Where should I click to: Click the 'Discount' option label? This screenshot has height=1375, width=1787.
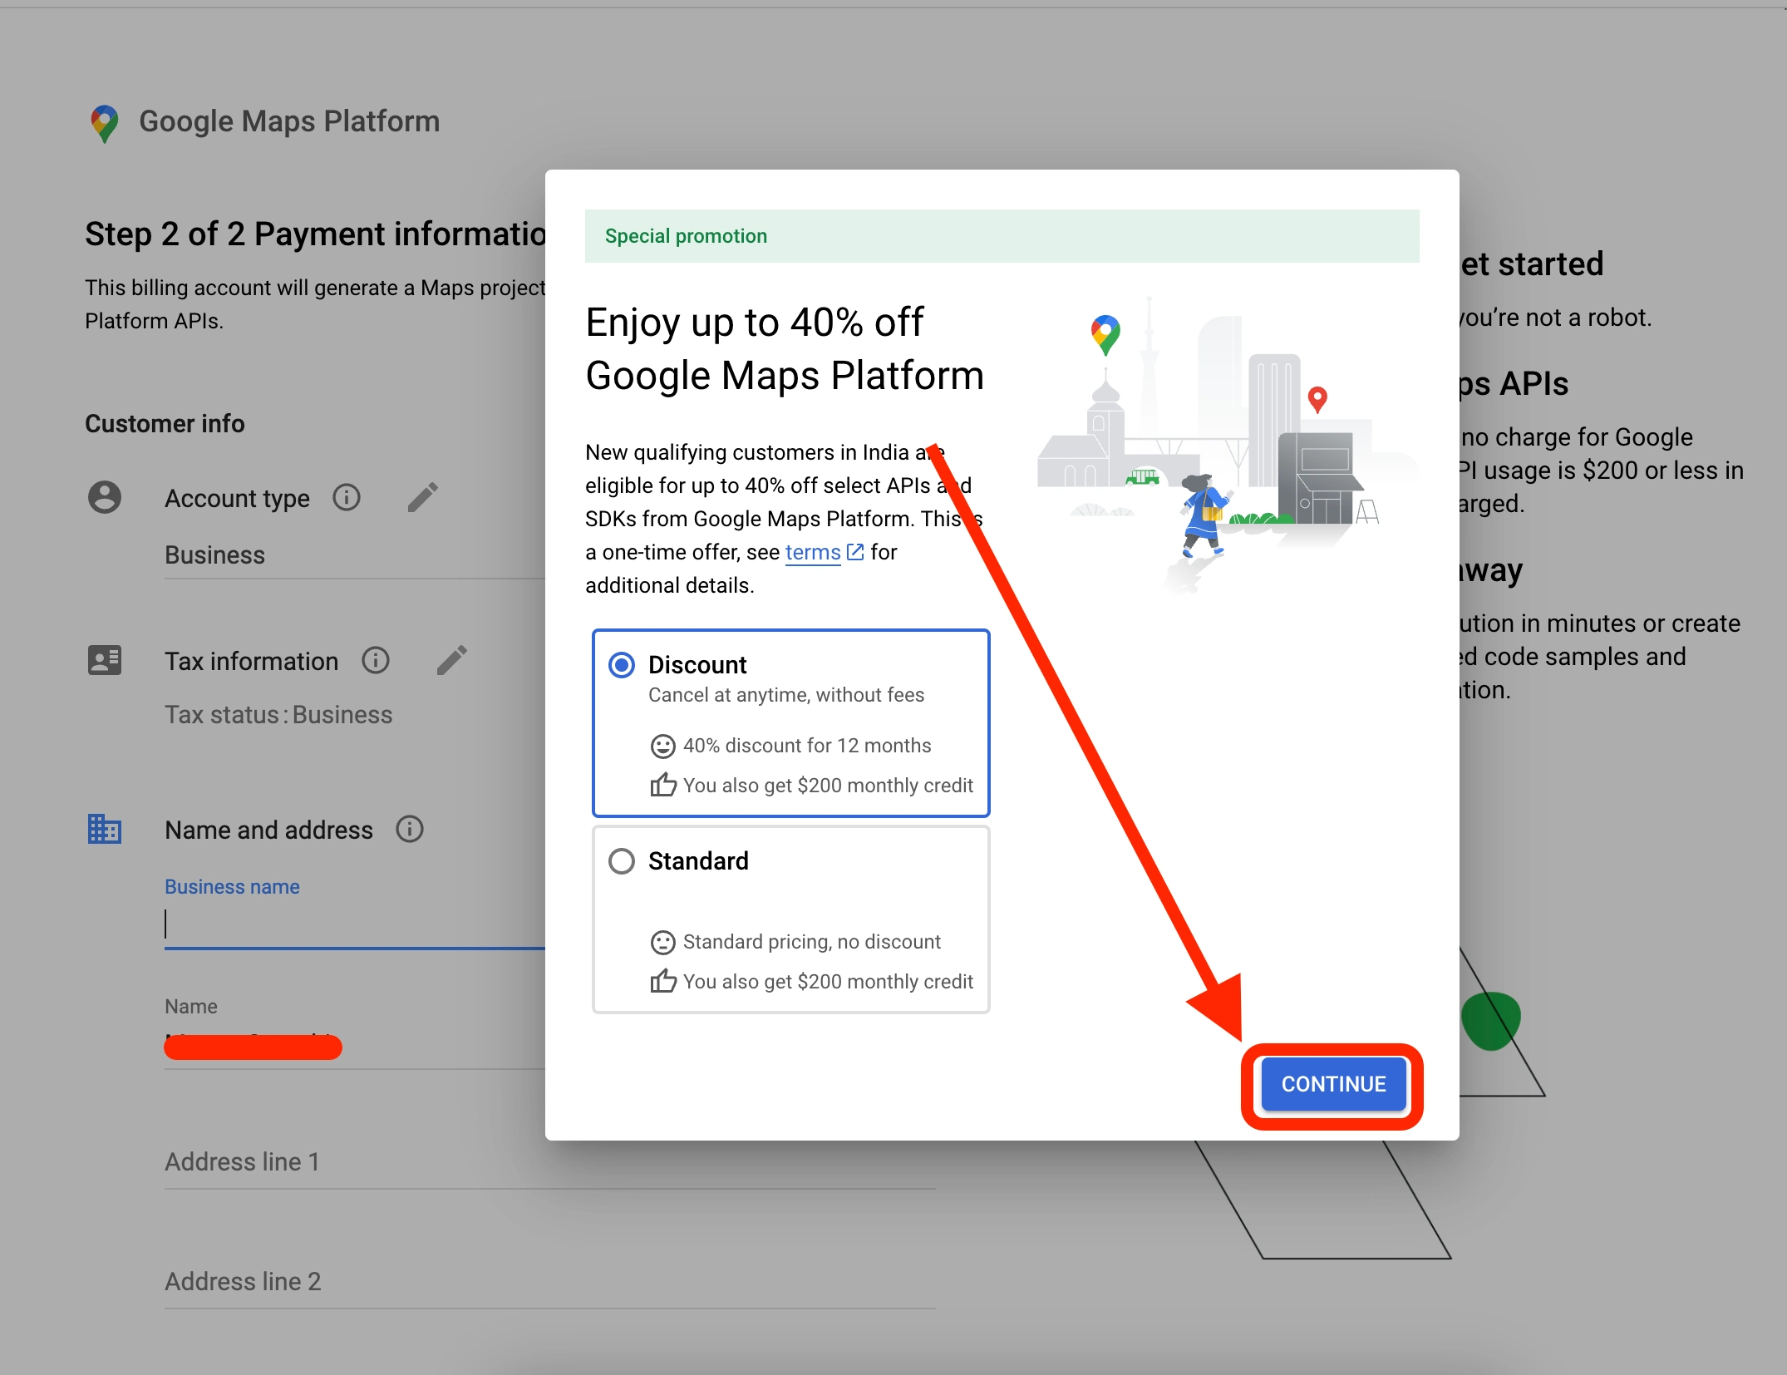click(697, 665)
